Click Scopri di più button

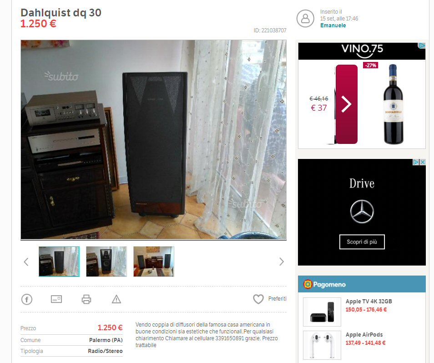362,242
